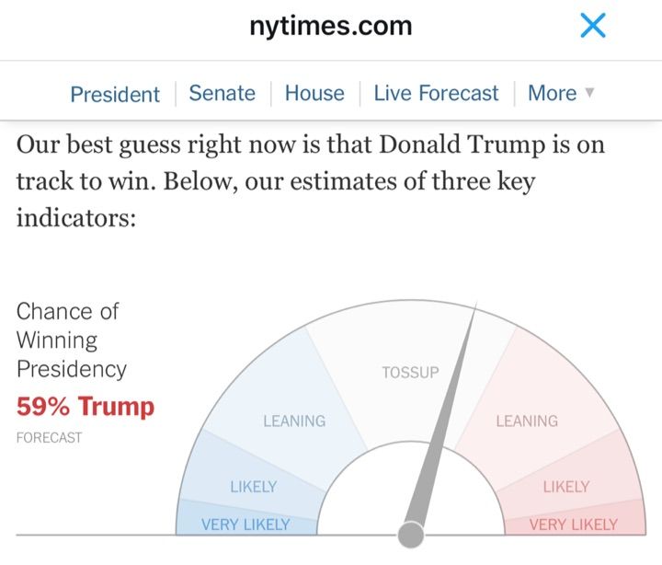Tap the blue VERY LIKELY gauge segment
This screenshot has width=662, height=565.
point(245,525)
